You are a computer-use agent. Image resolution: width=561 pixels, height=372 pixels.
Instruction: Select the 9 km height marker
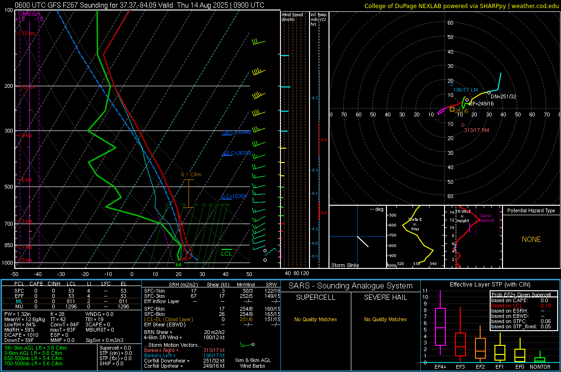tap(27, 135)
